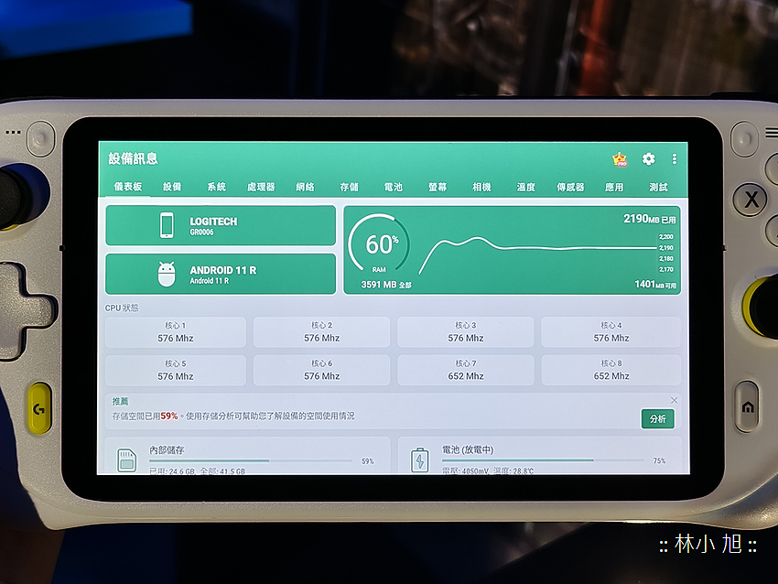Tap the 1401MB 可用 value
Viewport: 778px width, 584px height.
tap(655, 285)
